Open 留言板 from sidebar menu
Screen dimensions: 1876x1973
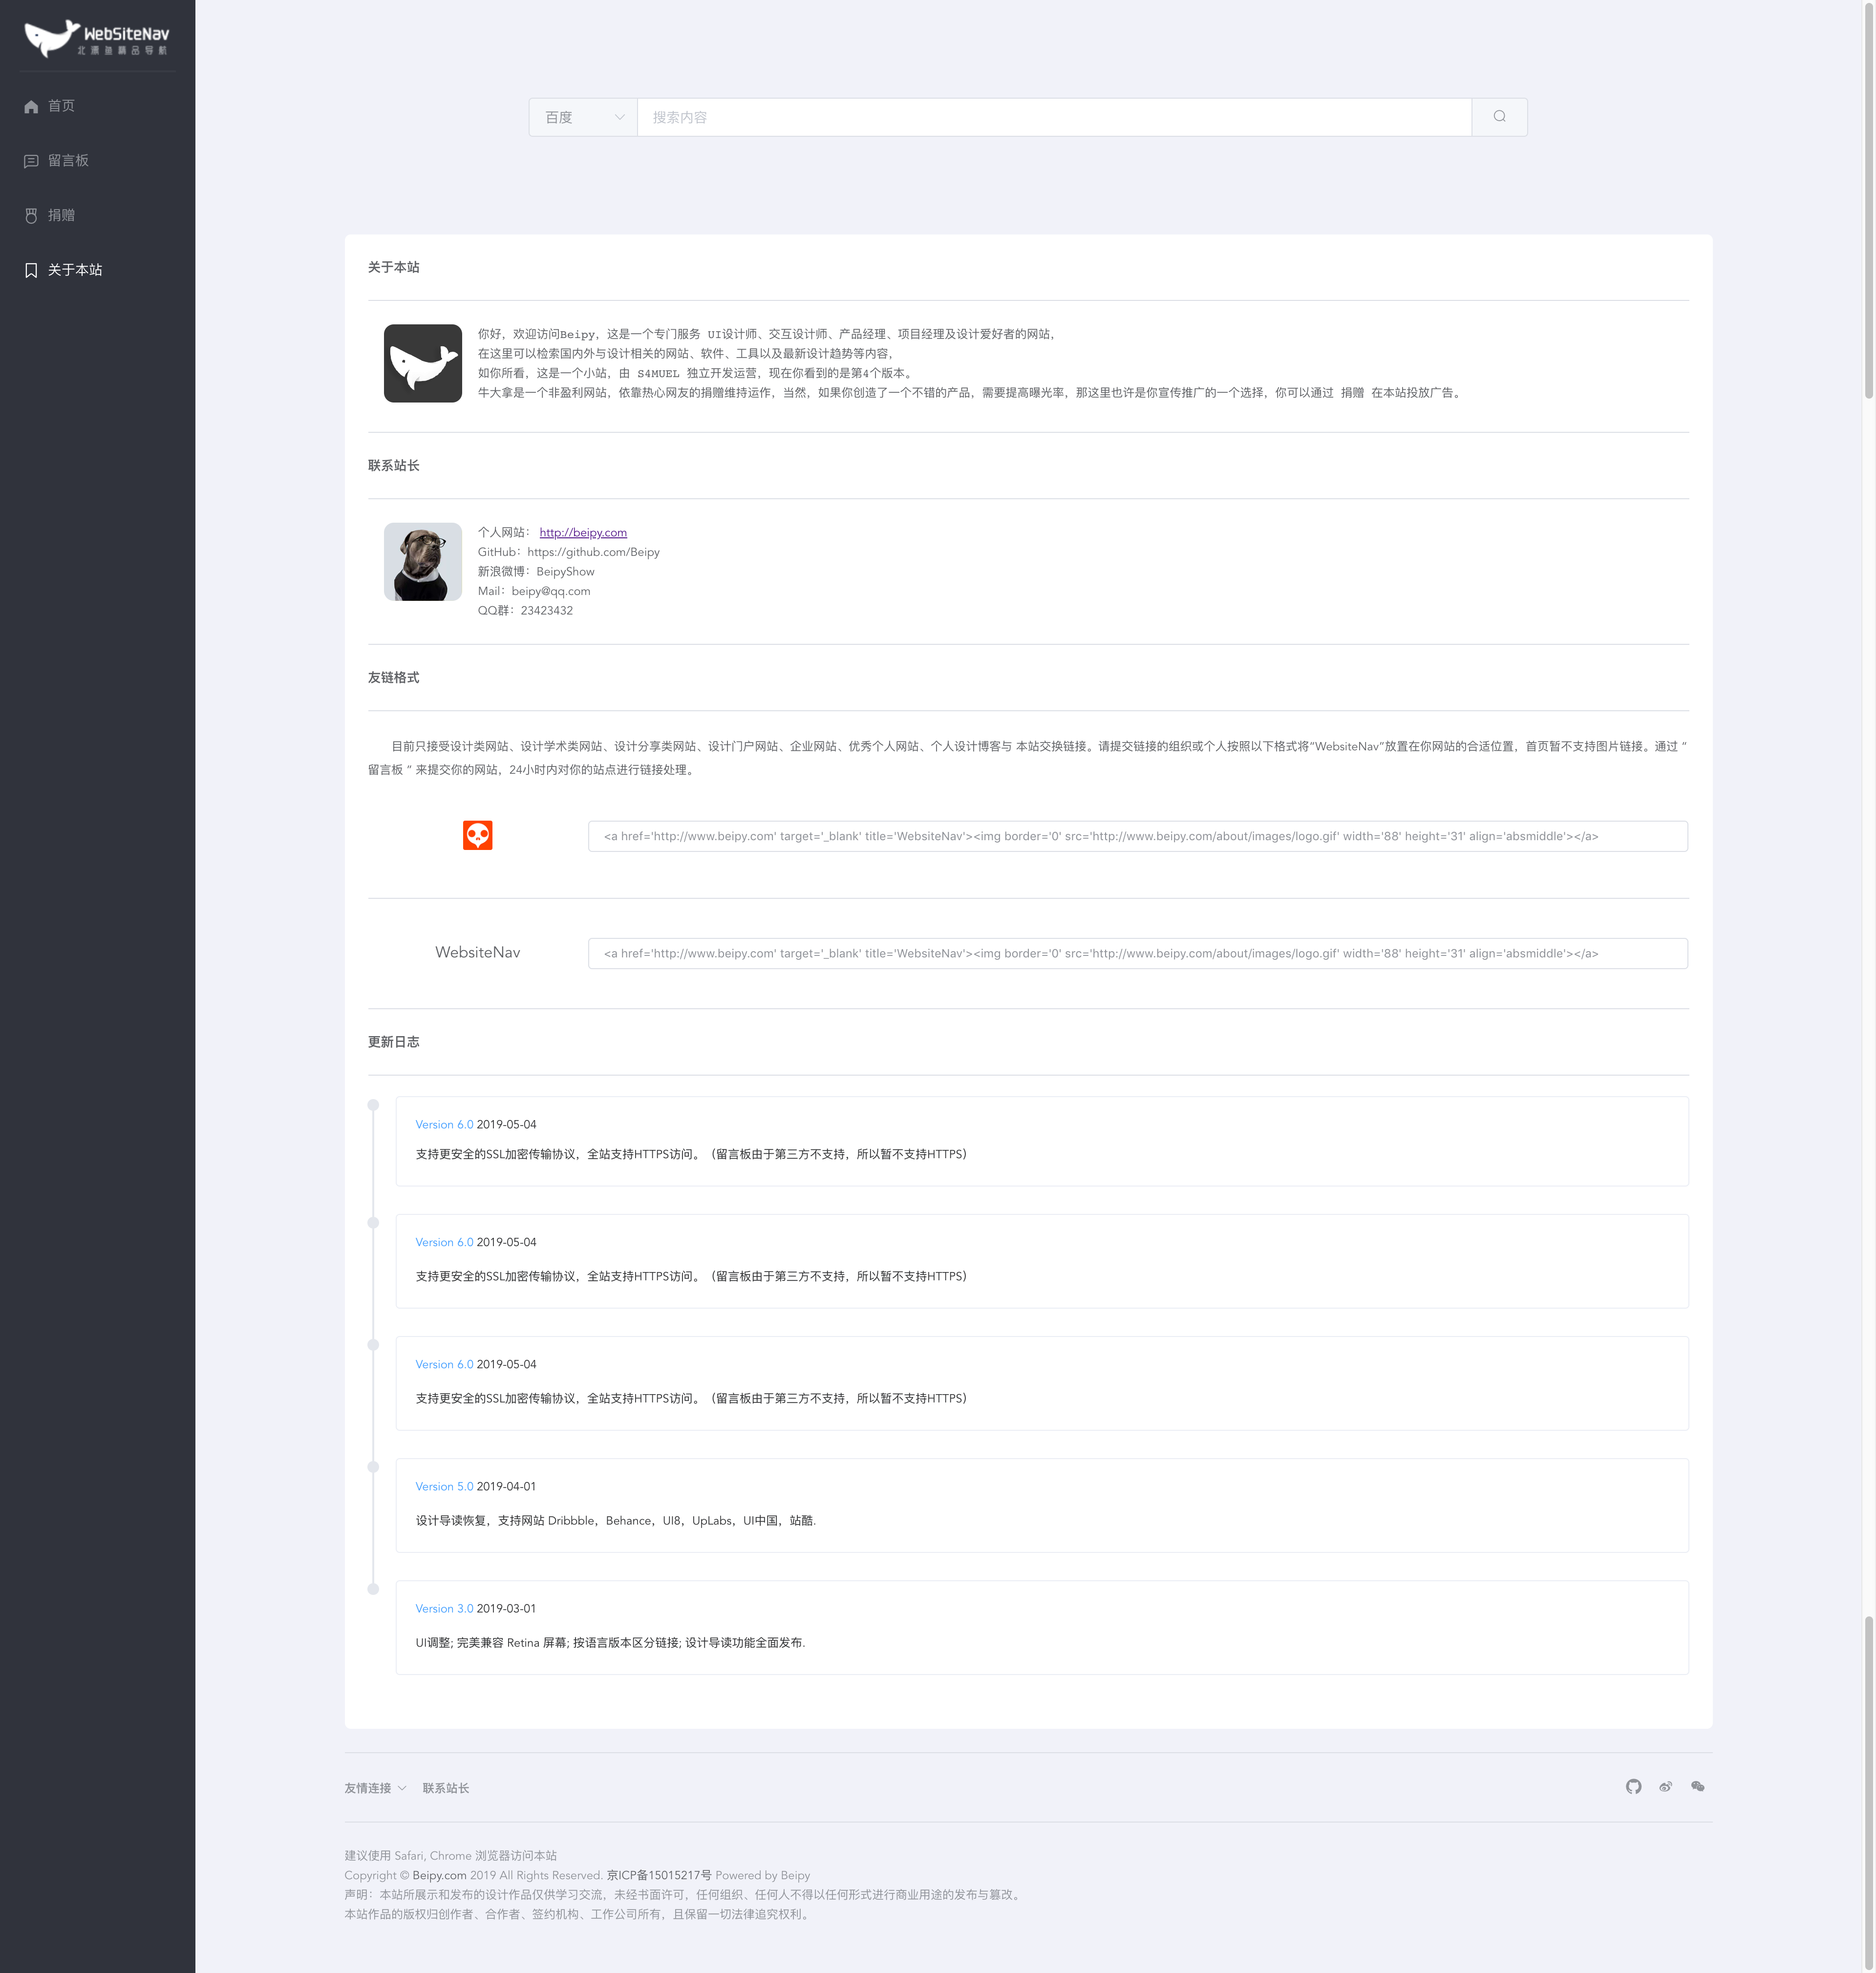67,160
